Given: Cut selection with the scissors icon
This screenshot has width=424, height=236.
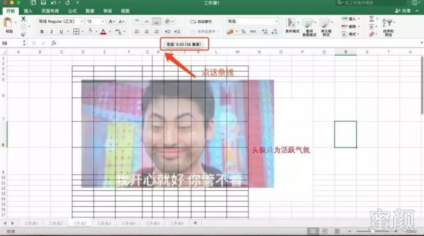Looking at the screenshot, I should 23,19.
